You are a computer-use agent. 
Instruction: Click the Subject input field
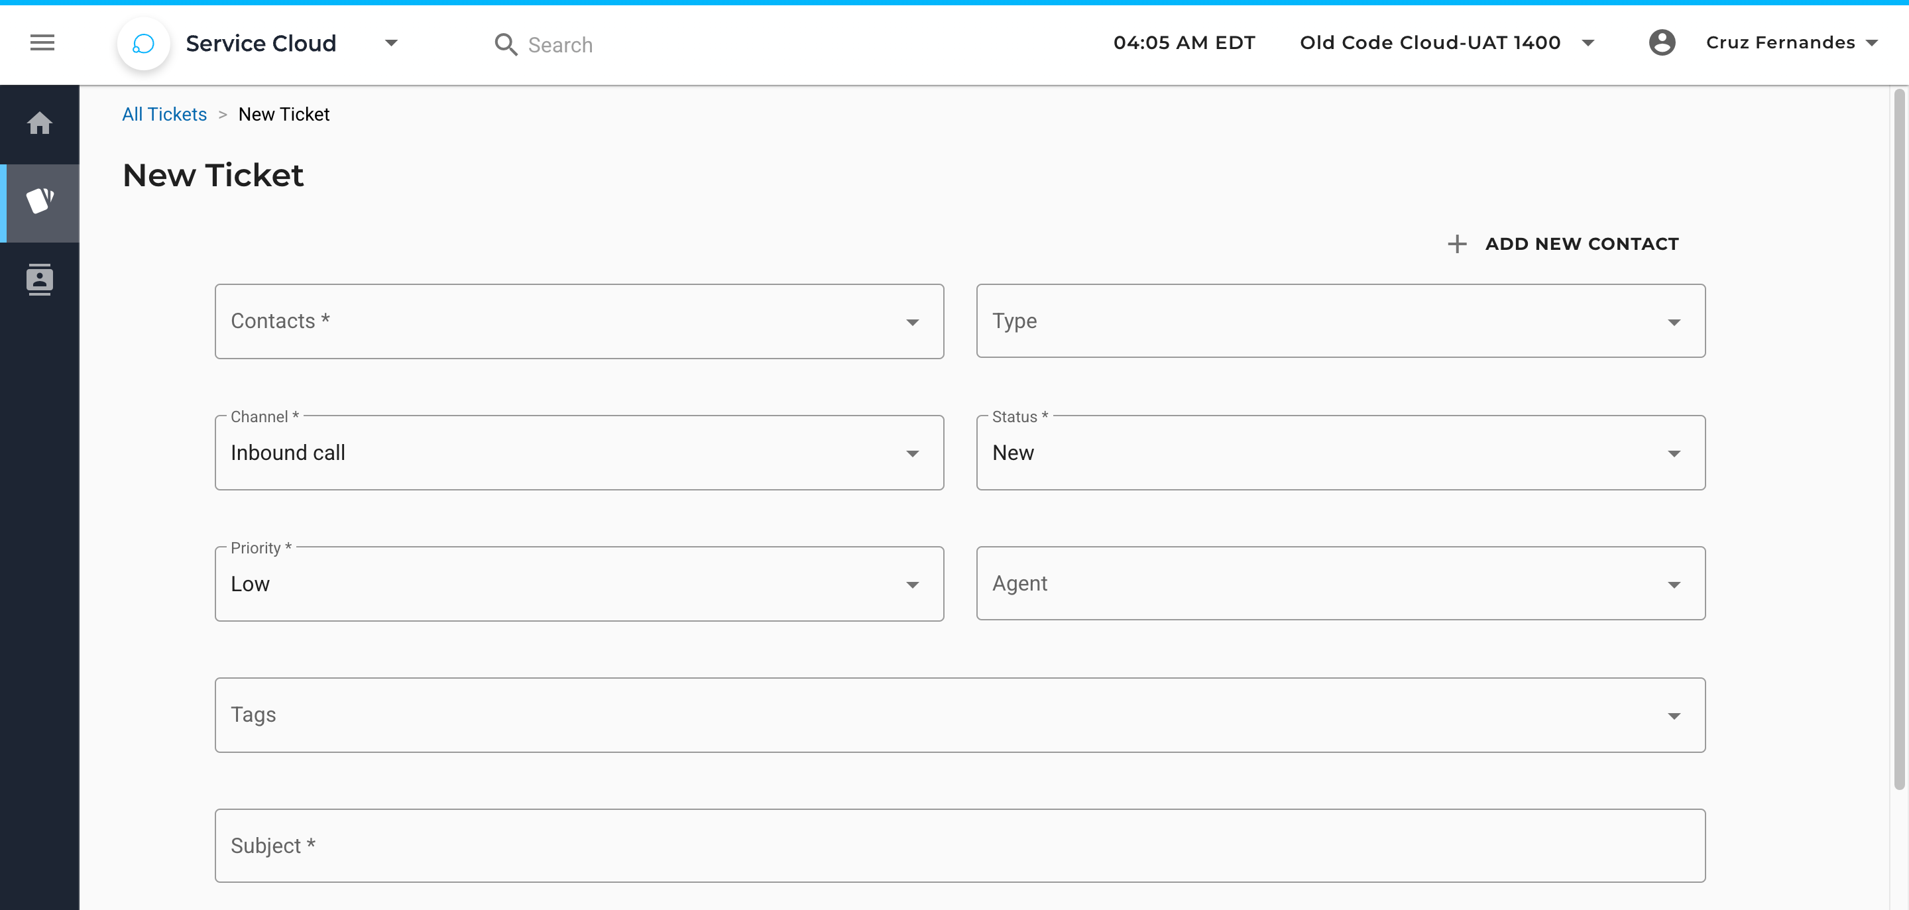click(x=960, y=845)
